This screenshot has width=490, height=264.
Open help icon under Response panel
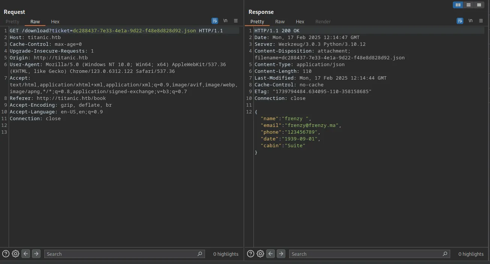pyautogui.click(x=250, y=254)
